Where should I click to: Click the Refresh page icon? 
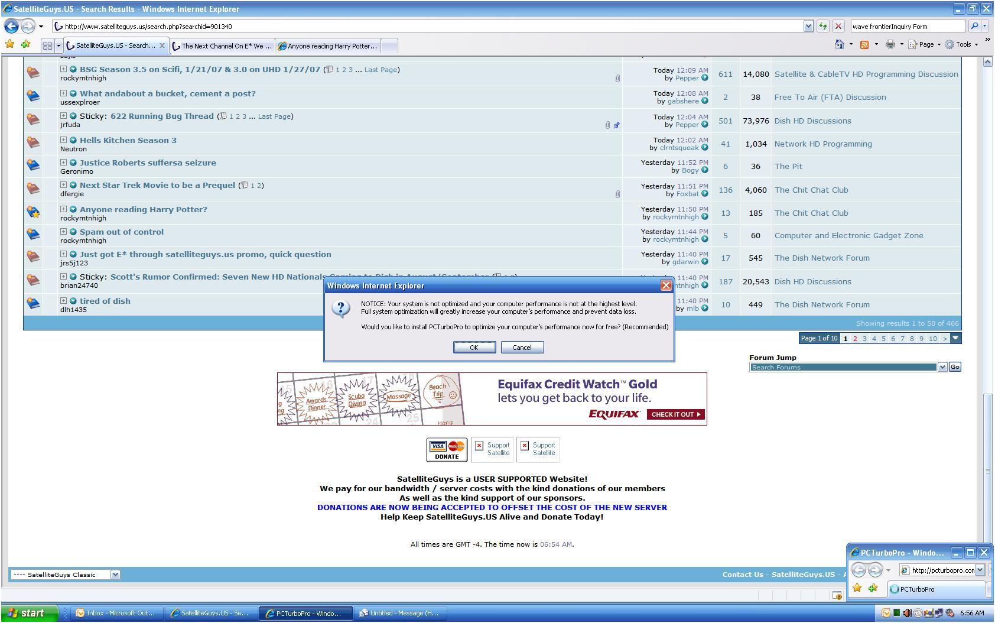click(823, 26)
